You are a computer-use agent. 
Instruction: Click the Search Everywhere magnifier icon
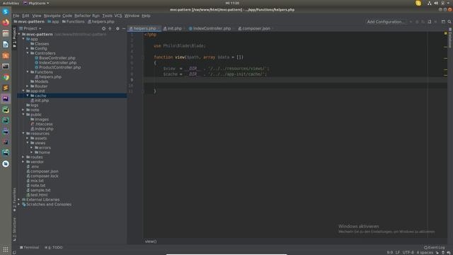tap(449, 22)
